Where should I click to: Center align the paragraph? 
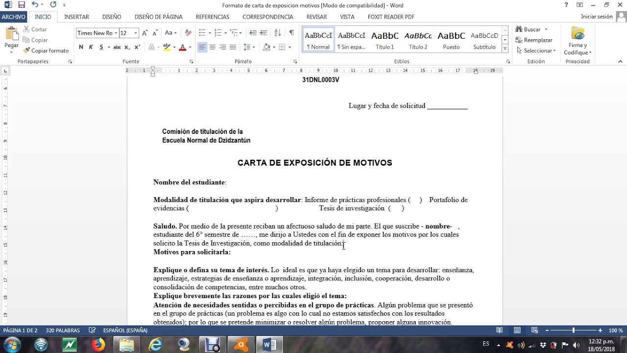tap(212, 47)
